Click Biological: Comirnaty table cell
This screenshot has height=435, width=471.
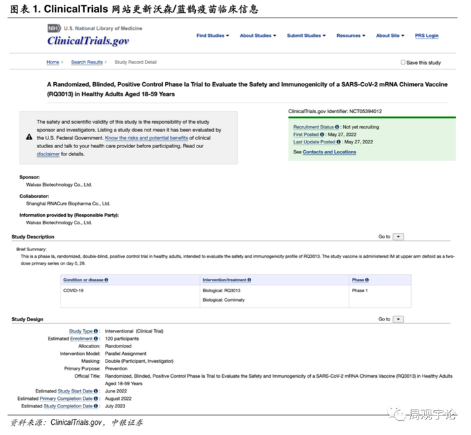[x=223, y=300]
